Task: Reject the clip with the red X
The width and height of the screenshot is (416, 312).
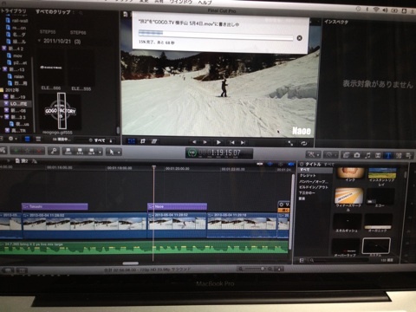Action: pos(38,151)
